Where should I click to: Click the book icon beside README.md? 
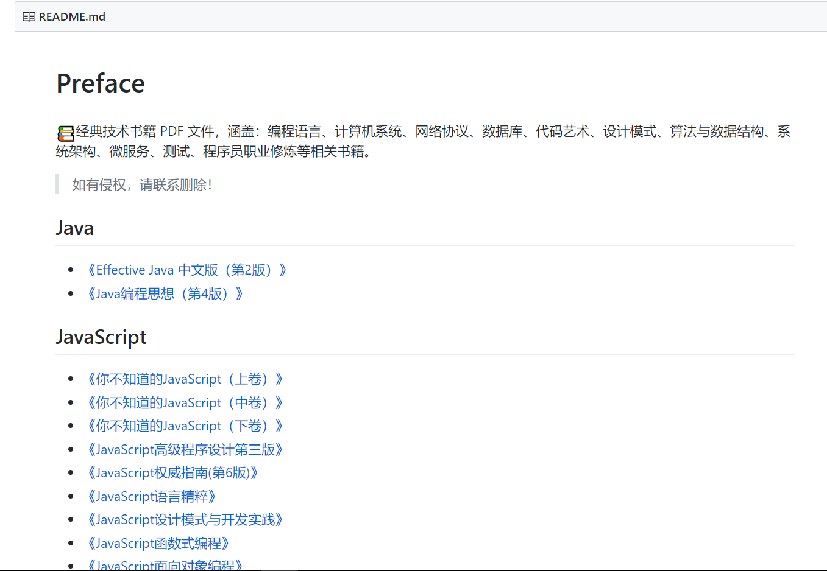pos(29,17)
